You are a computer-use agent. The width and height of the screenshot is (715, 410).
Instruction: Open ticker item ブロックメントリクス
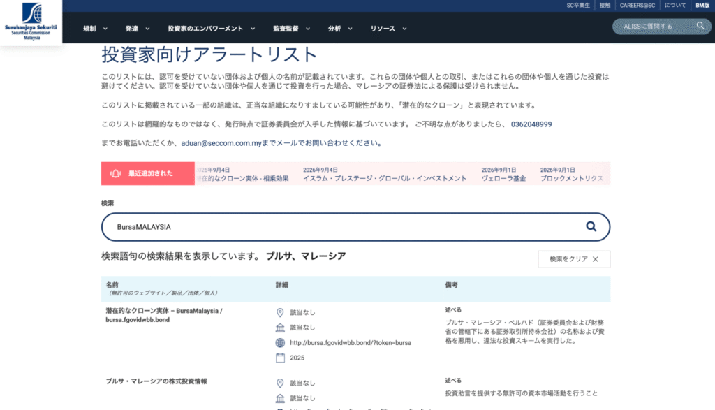(572, 178)
